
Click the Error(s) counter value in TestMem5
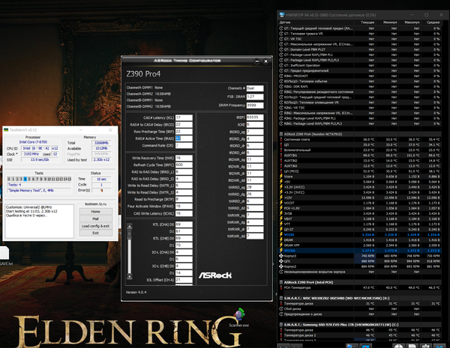101,191
